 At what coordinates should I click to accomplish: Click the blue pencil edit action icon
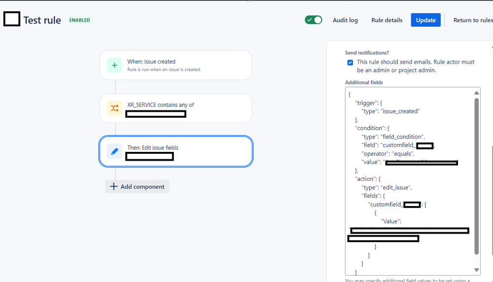114,151
